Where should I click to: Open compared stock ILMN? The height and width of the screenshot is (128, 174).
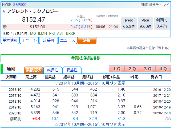pyautogui.click(x=42, y=33)
